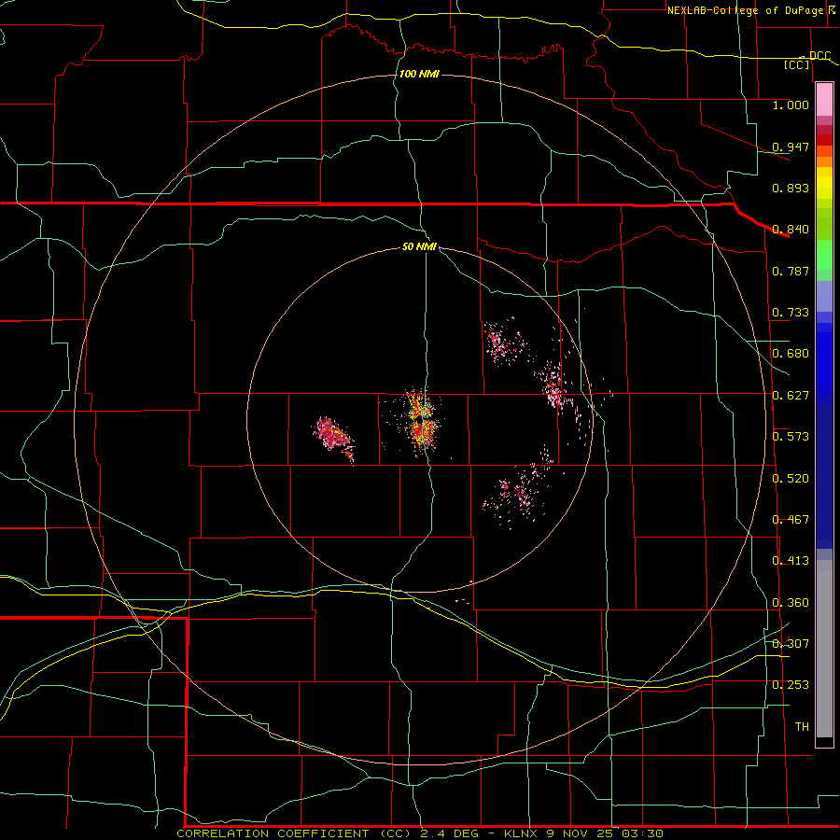840x840 pixels.
Task: Click the 0.787 scale value
Action: (791, 271)
